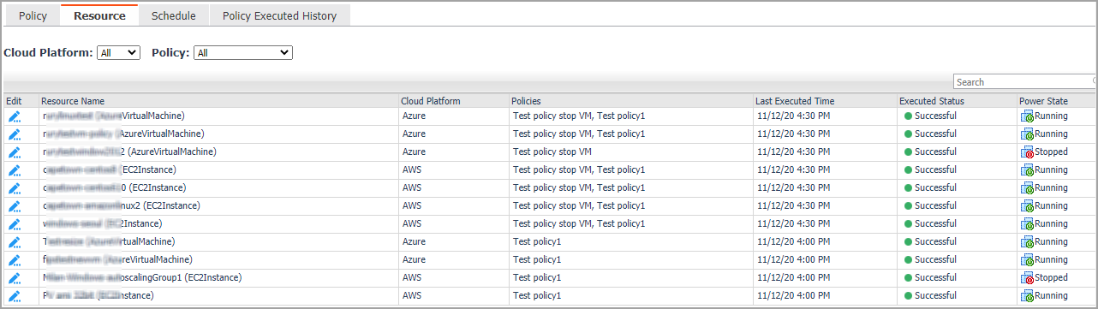
Task: Select the Resource tab
Action: [x=99, y=15]
